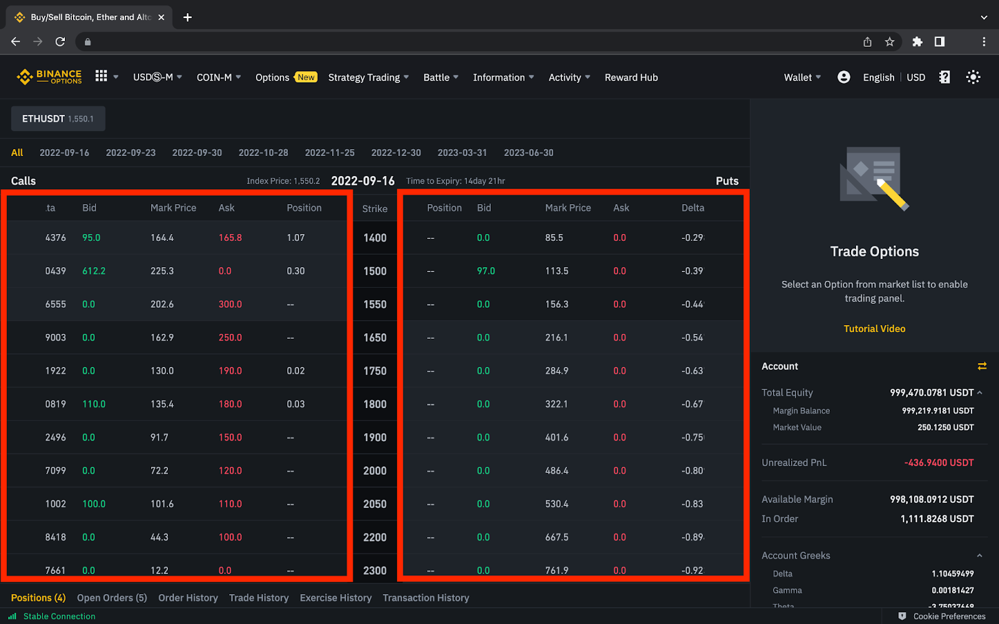Open the apps grid menu icon

101,76
